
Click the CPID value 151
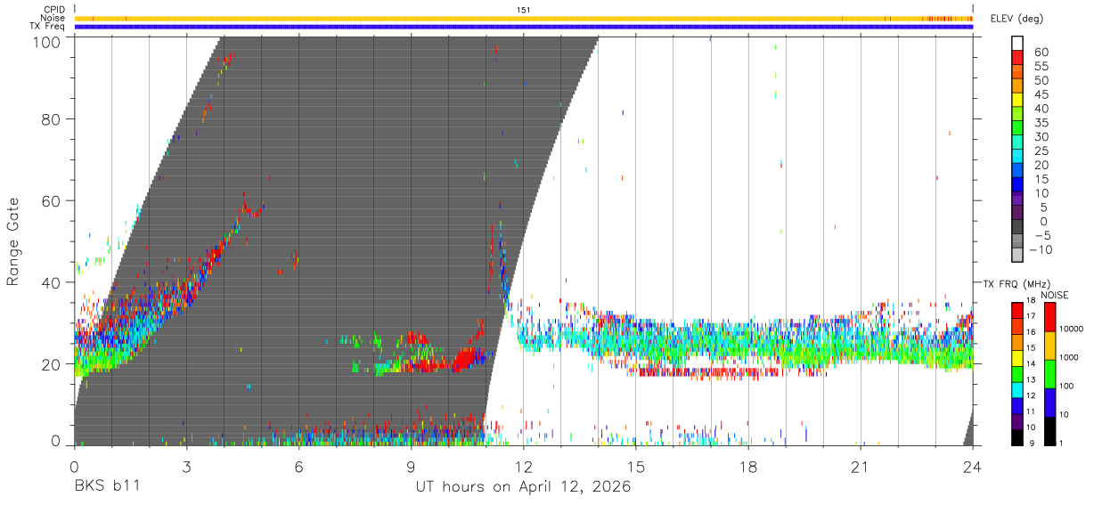(524, 10)
